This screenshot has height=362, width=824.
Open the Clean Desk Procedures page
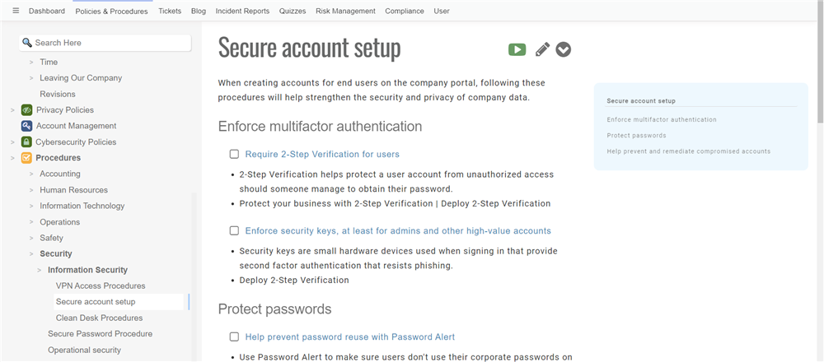pyautogui.click(x=99, y=318)
